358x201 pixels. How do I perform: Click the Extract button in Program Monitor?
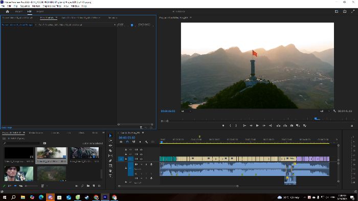[x=285, y=126]
